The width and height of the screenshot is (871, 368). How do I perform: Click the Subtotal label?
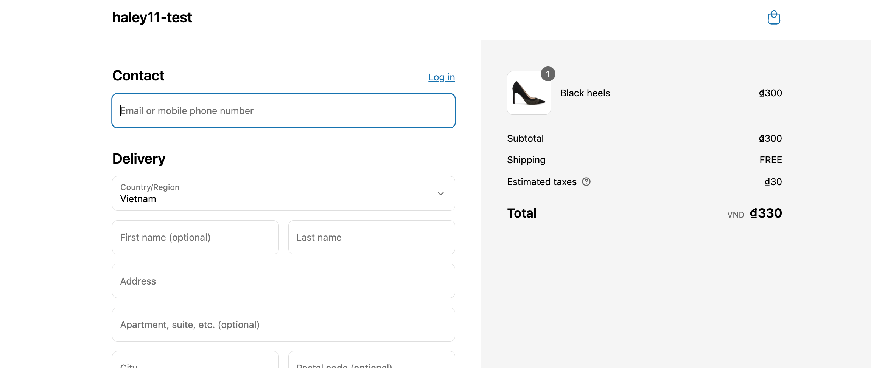click(525, 138)
